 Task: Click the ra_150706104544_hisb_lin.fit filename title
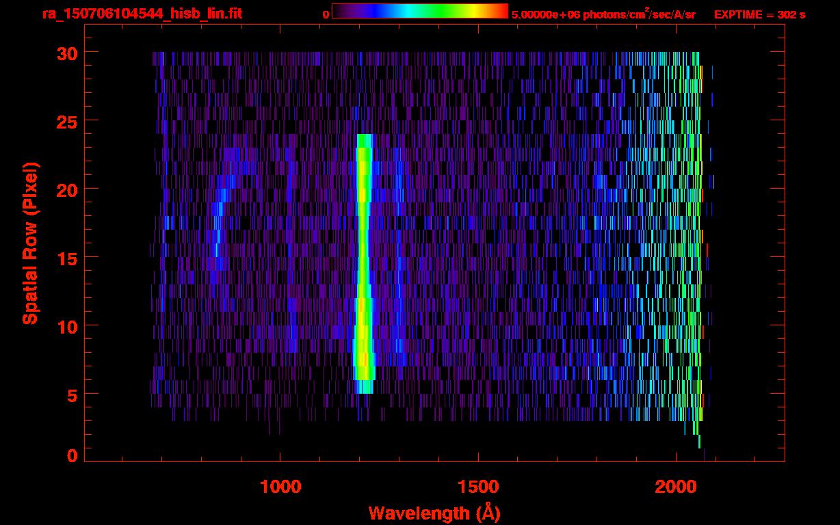click(x=142, y=14)
